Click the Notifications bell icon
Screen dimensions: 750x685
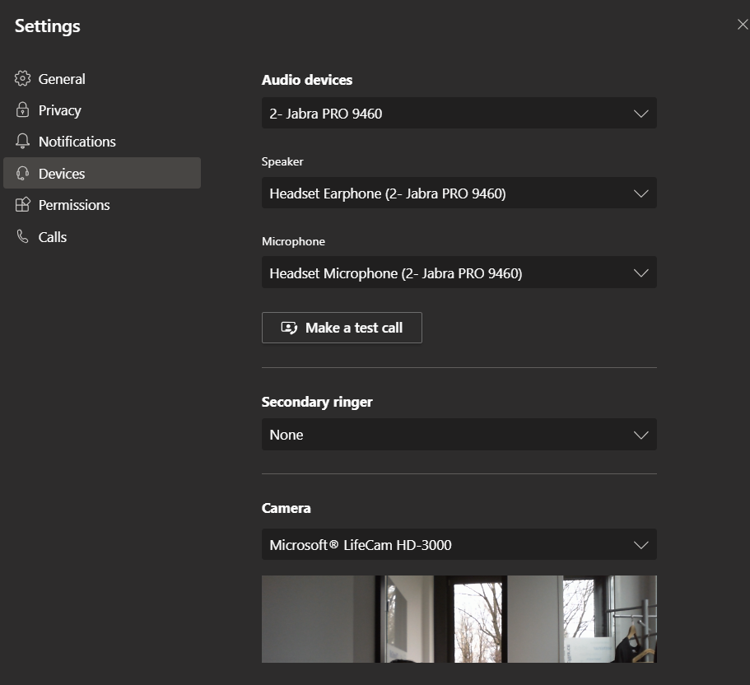point(22,142)
